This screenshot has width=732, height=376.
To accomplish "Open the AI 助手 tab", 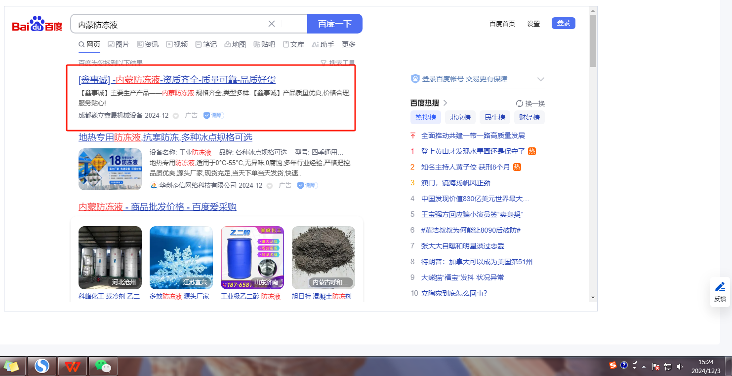I will [323, 44].
